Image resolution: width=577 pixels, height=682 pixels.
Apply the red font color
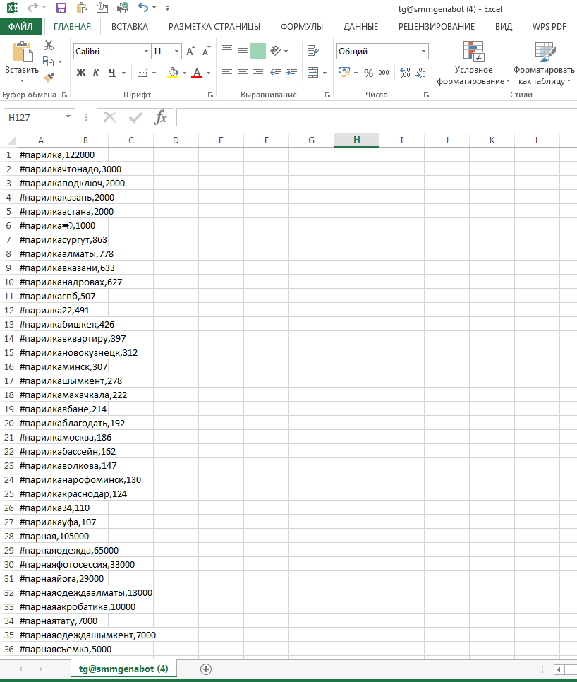[197, 73]
